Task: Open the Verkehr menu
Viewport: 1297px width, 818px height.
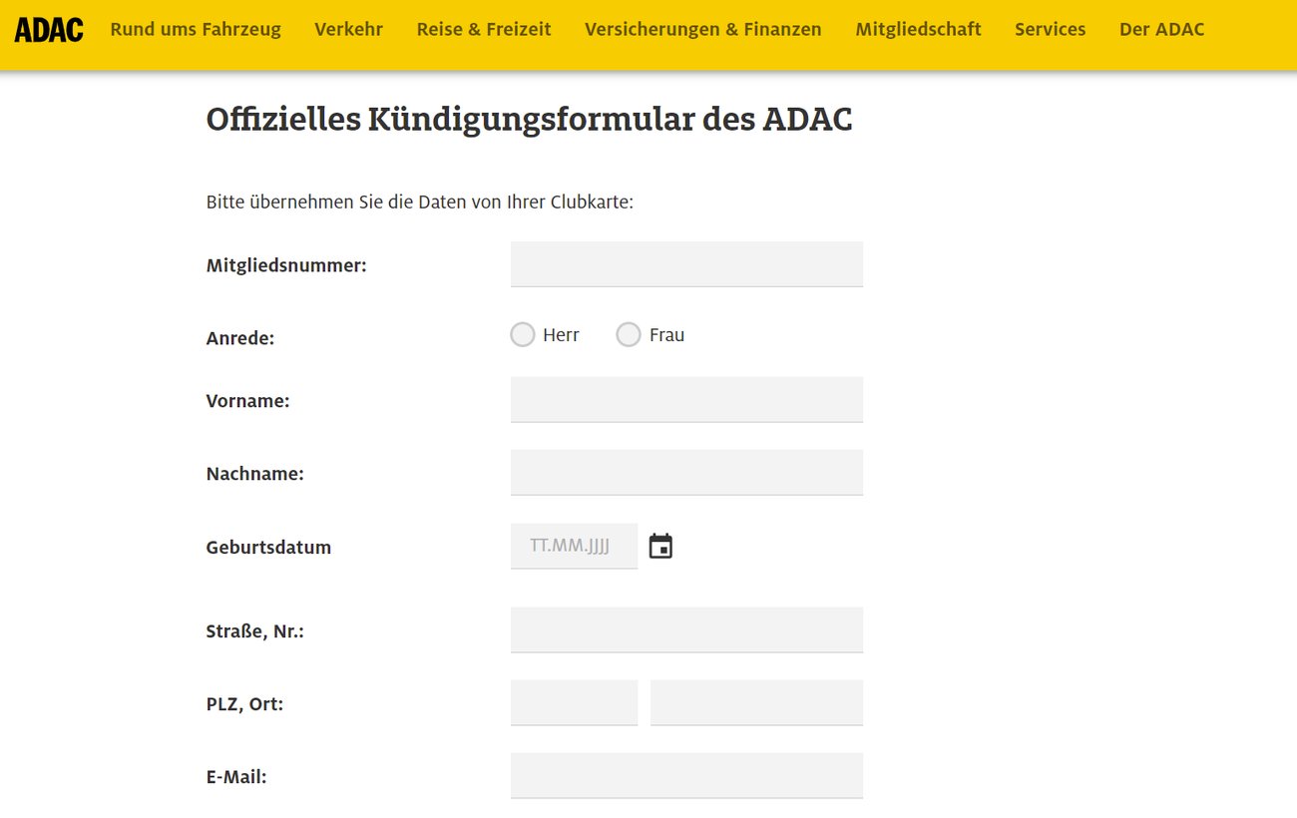Action: (348, 30)
